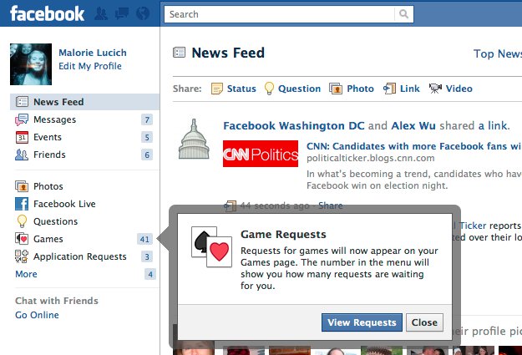
Task: Select Games in the left sidebar
Action: coord(48,239)
